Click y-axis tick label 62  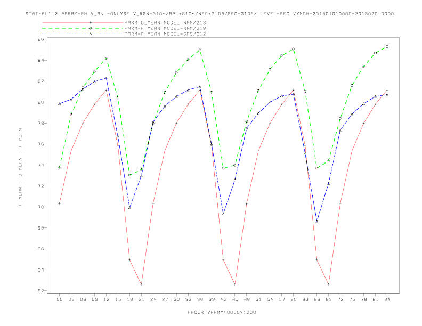(x=40, y=291)
